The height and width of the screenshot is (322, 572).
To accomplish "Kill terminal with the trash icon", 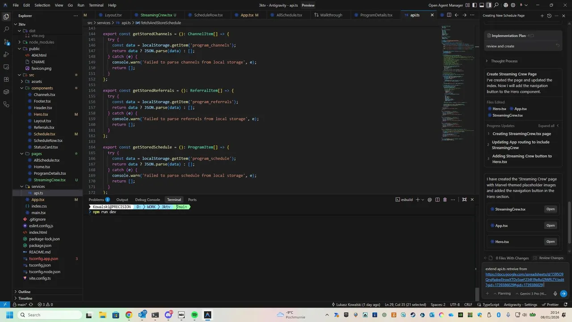I will (x=445, y=199).
